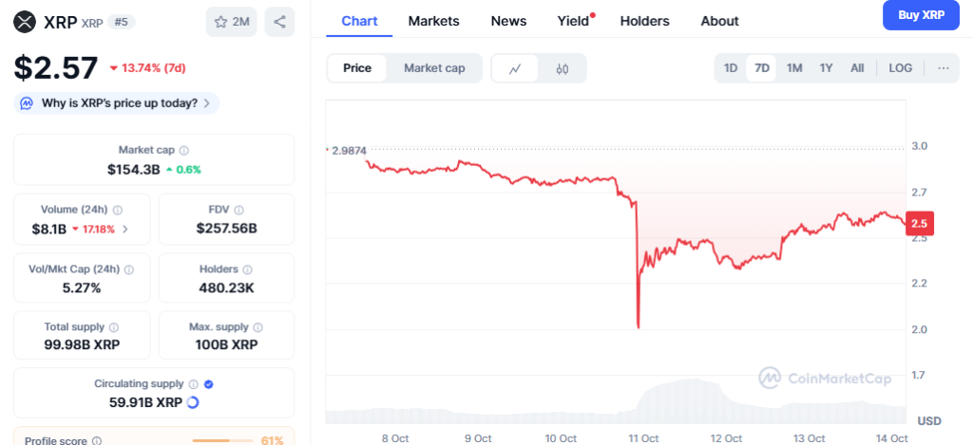Viewport: 973px width, 445px height.
Task: Click the star watchlist icon
Action: 220,21
